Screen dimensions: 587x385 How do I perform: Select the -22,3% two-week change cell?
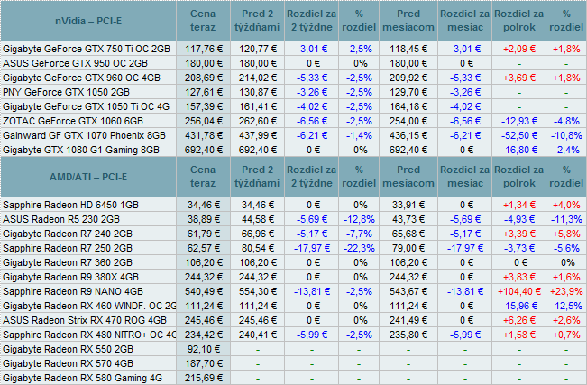360,250
